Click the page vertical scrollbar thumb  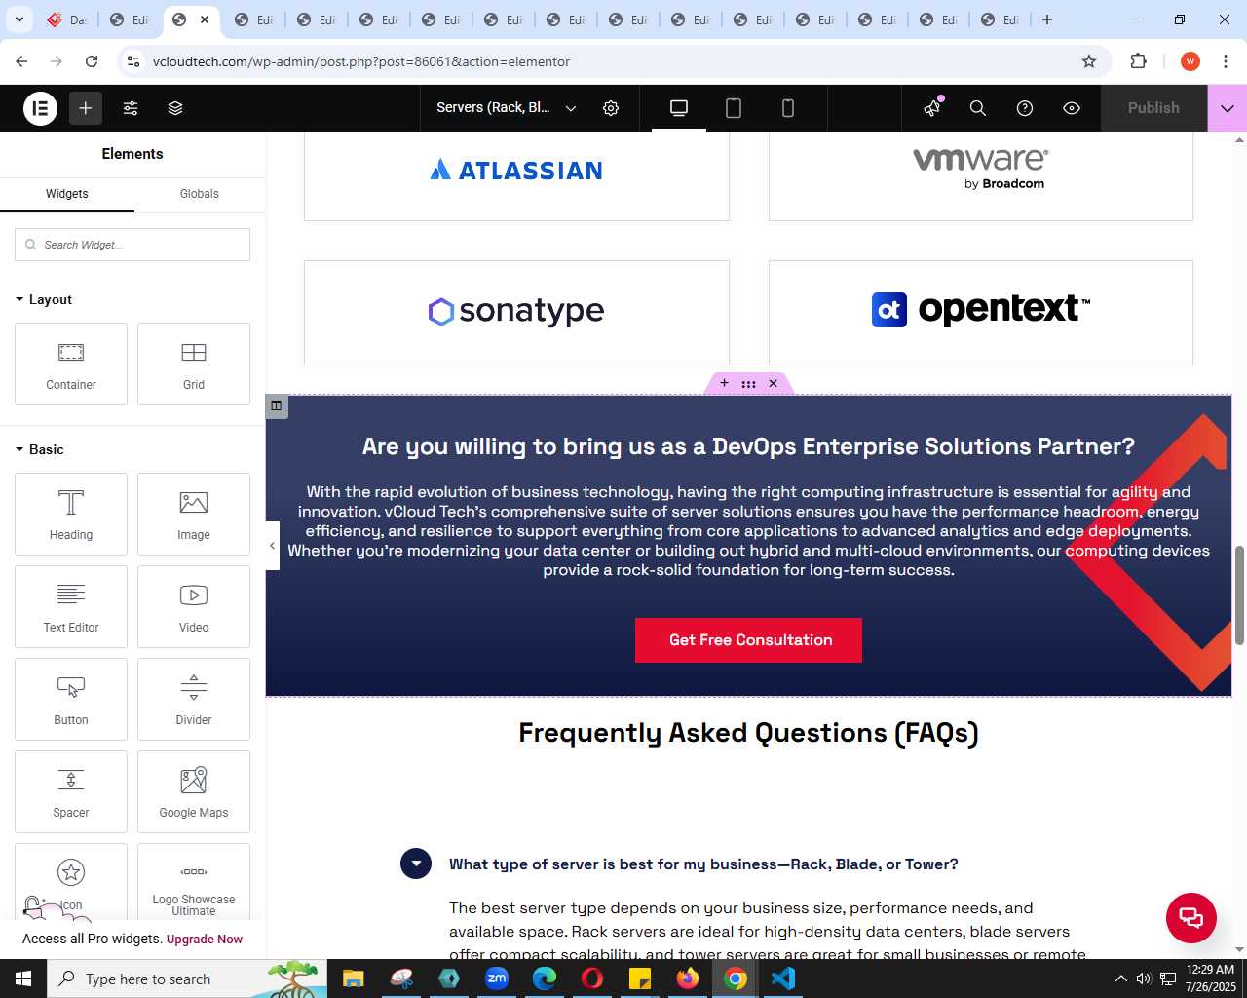point(1239,595)
